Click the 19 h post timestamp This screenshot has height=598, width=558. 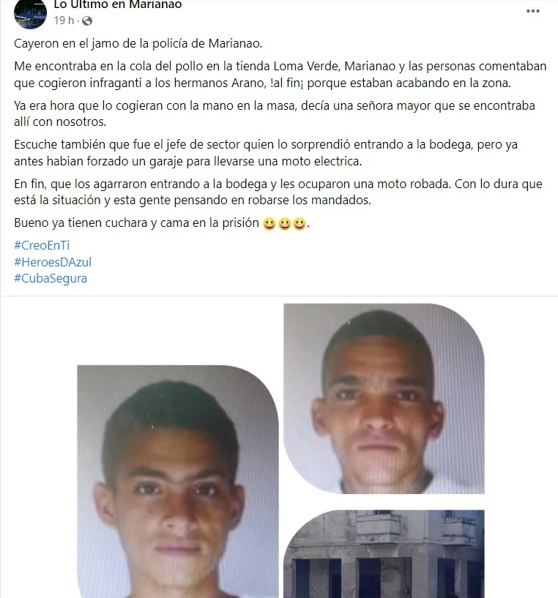point(64,20)
